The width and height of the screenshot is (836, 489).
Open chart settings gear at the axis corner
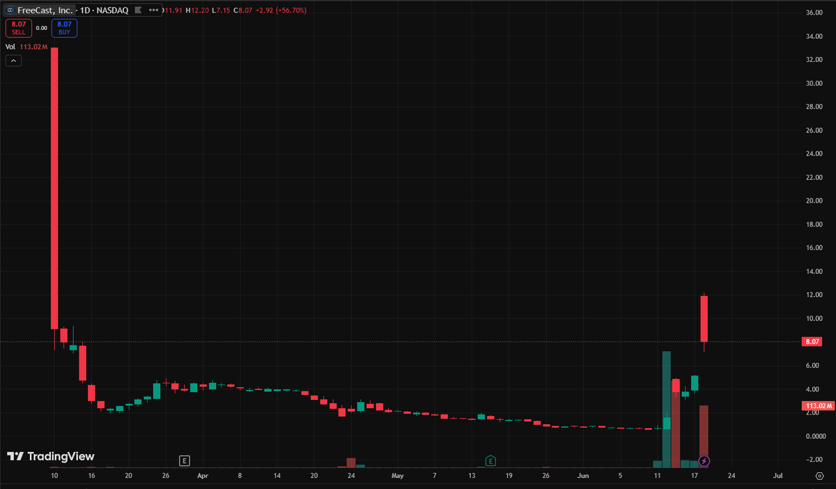tap(819, 475)
